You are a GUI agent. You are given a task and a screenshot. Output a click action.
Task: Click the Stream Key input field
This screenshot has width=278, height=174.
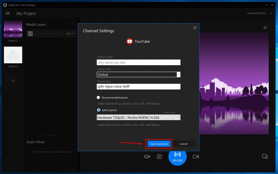(139, 87)
